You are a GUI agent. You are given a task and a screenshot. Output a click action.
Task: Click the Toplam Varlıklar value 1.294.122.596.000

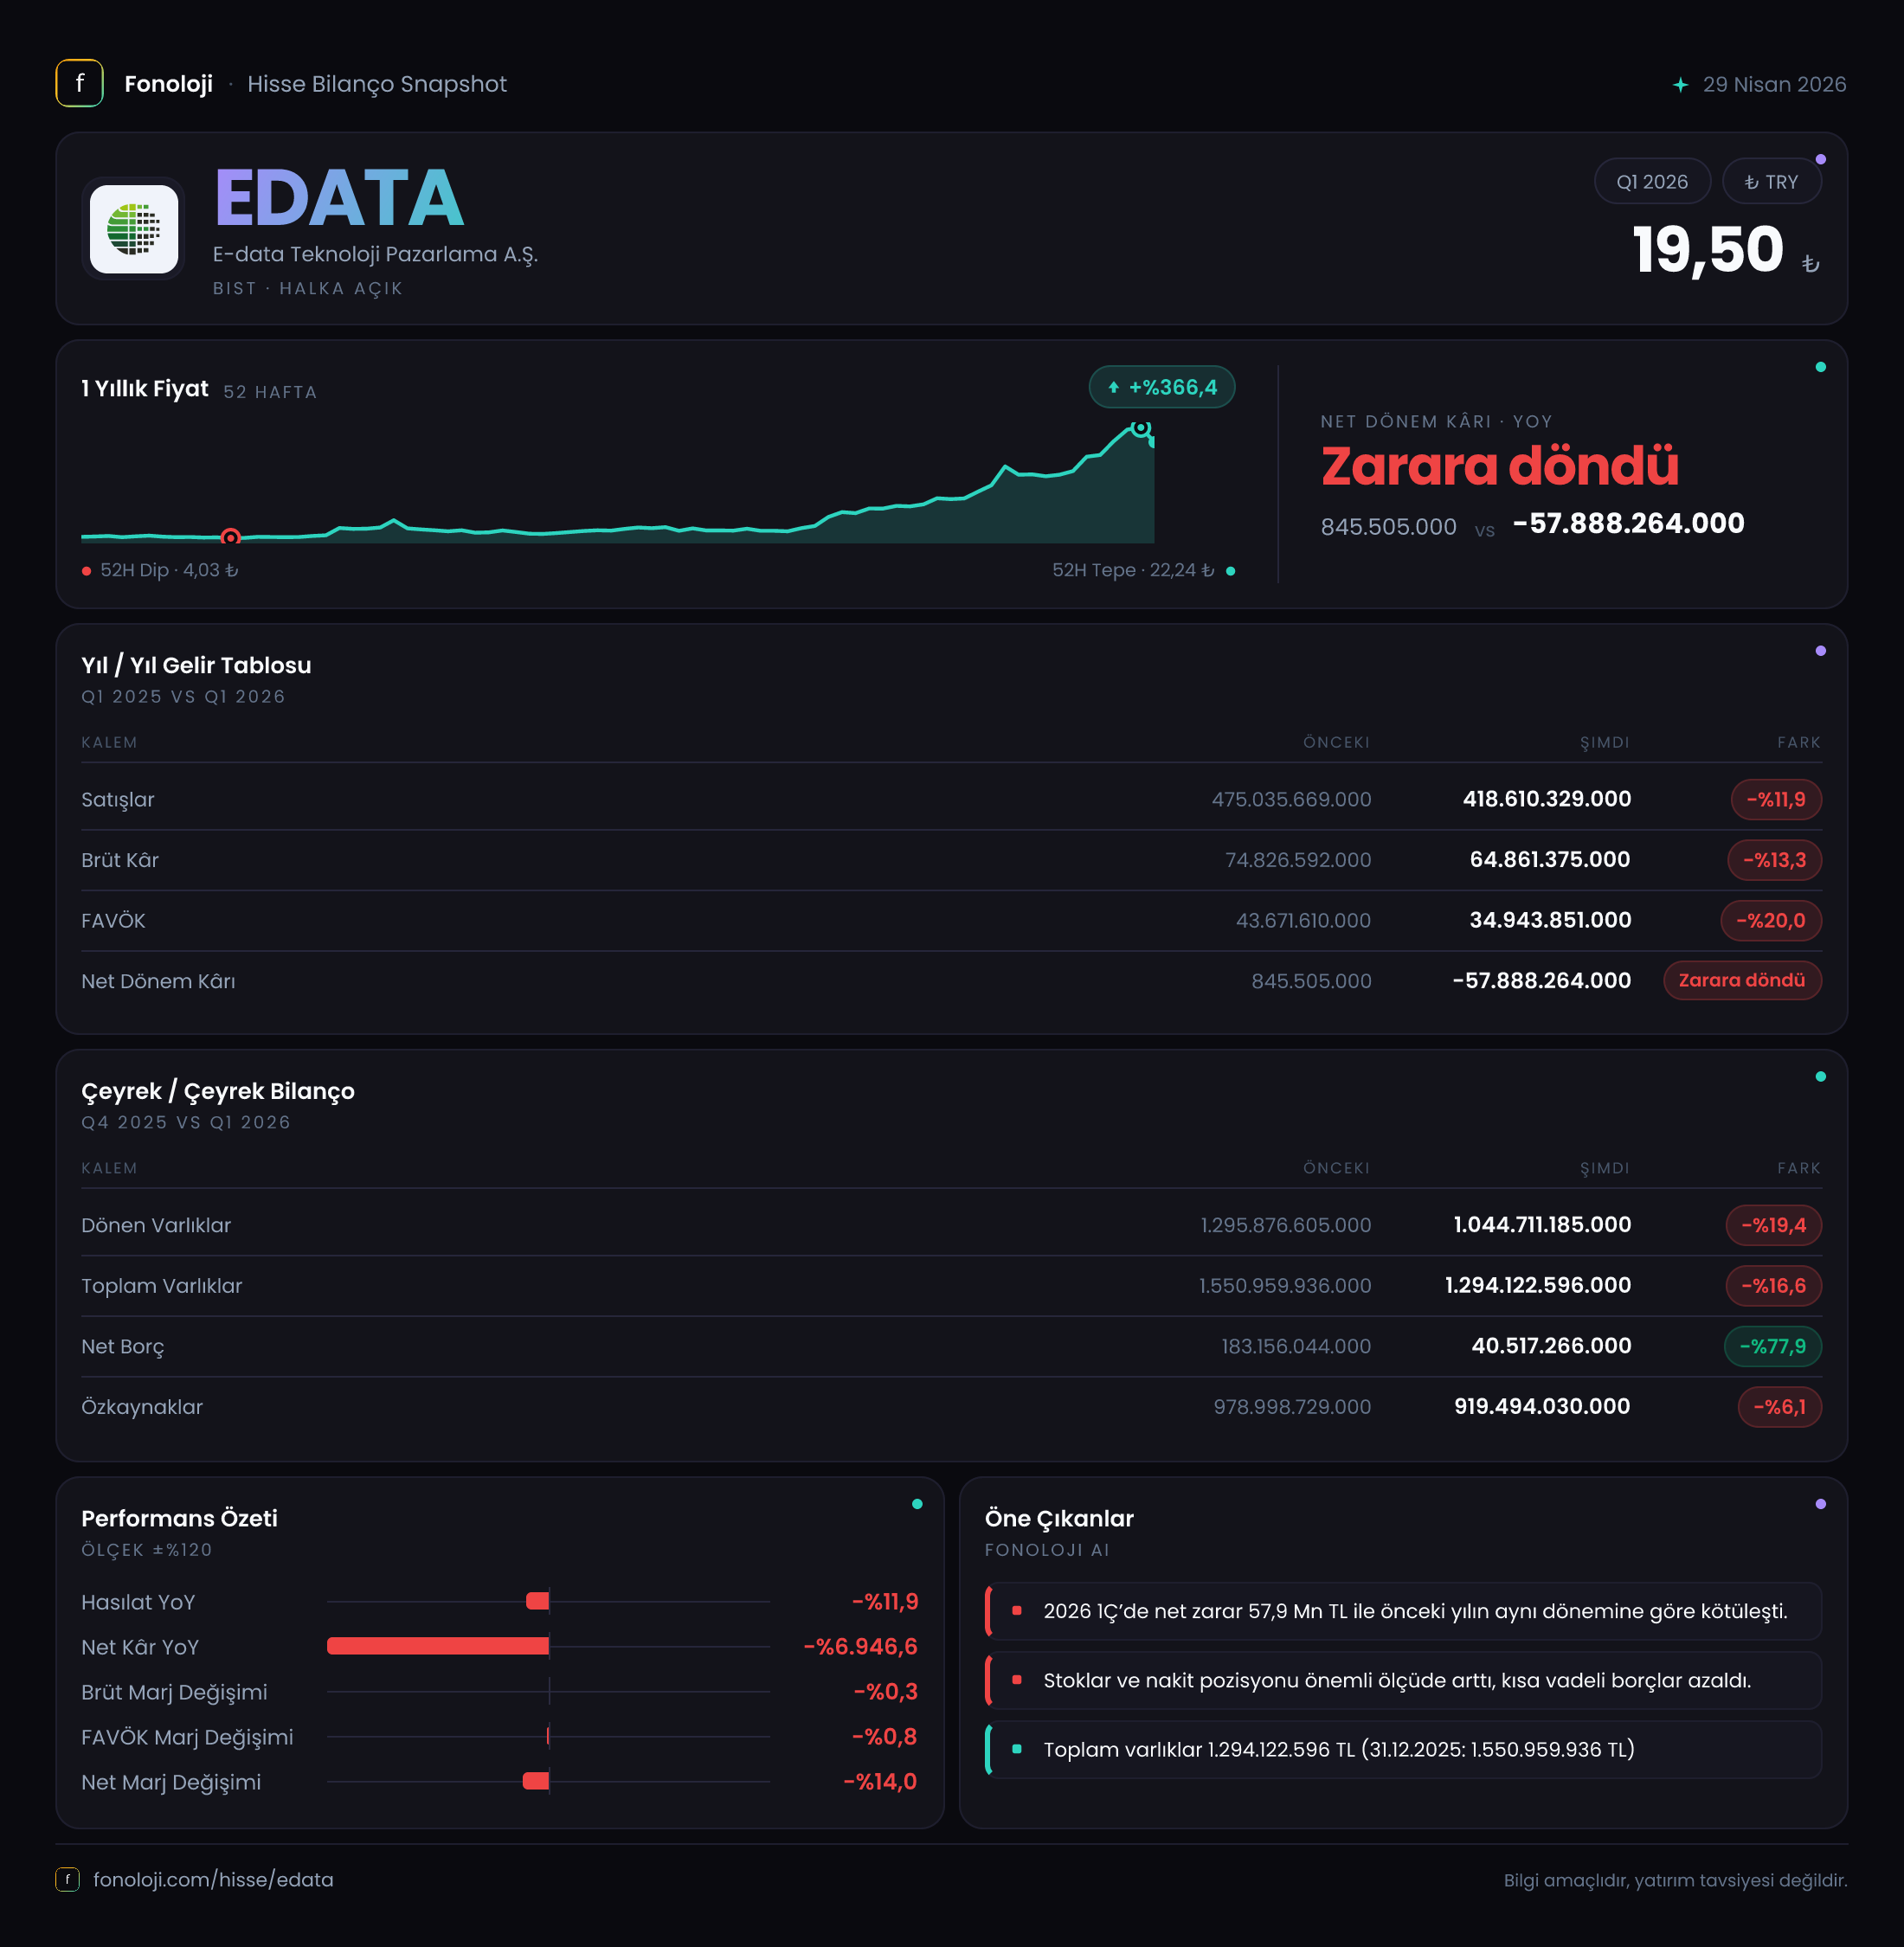[1537, 1285]
